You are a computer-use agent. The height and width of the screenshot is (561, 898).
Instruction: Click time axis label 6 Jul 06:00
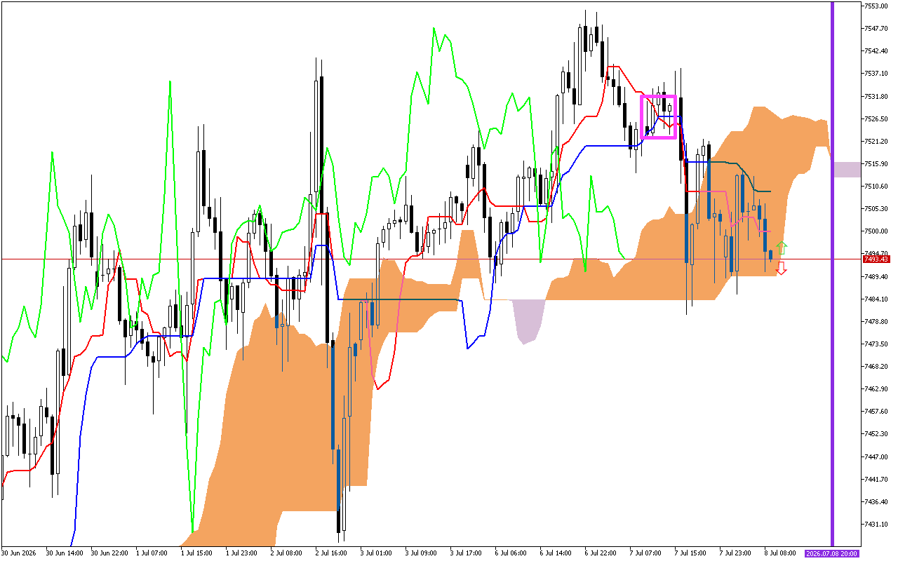(x=511, y=553)
